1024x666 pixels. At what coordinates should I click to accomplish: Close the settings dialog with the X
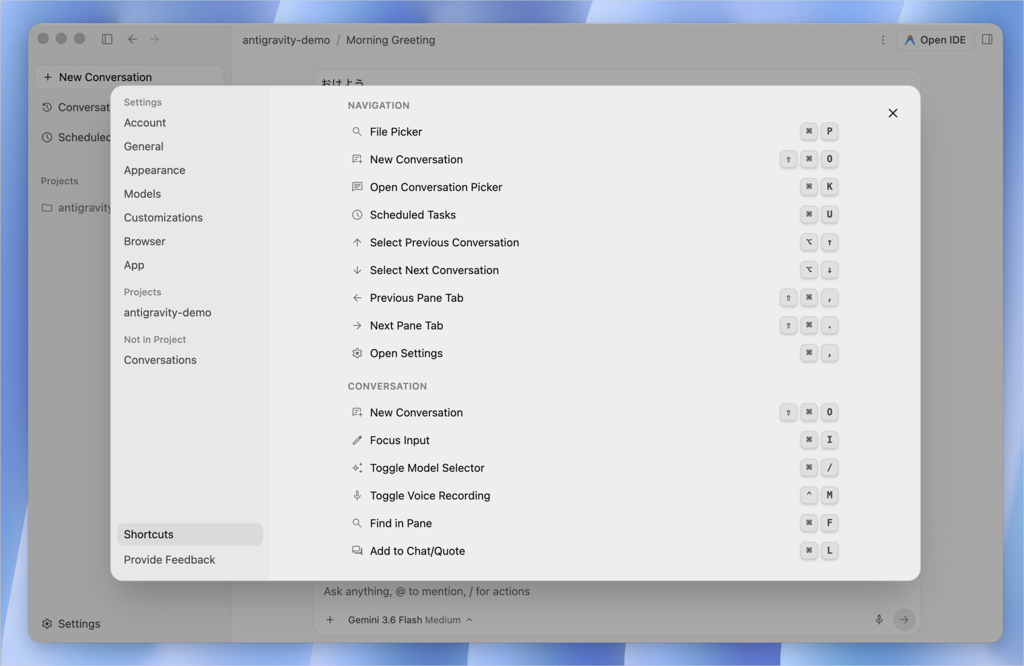(893, 113)
